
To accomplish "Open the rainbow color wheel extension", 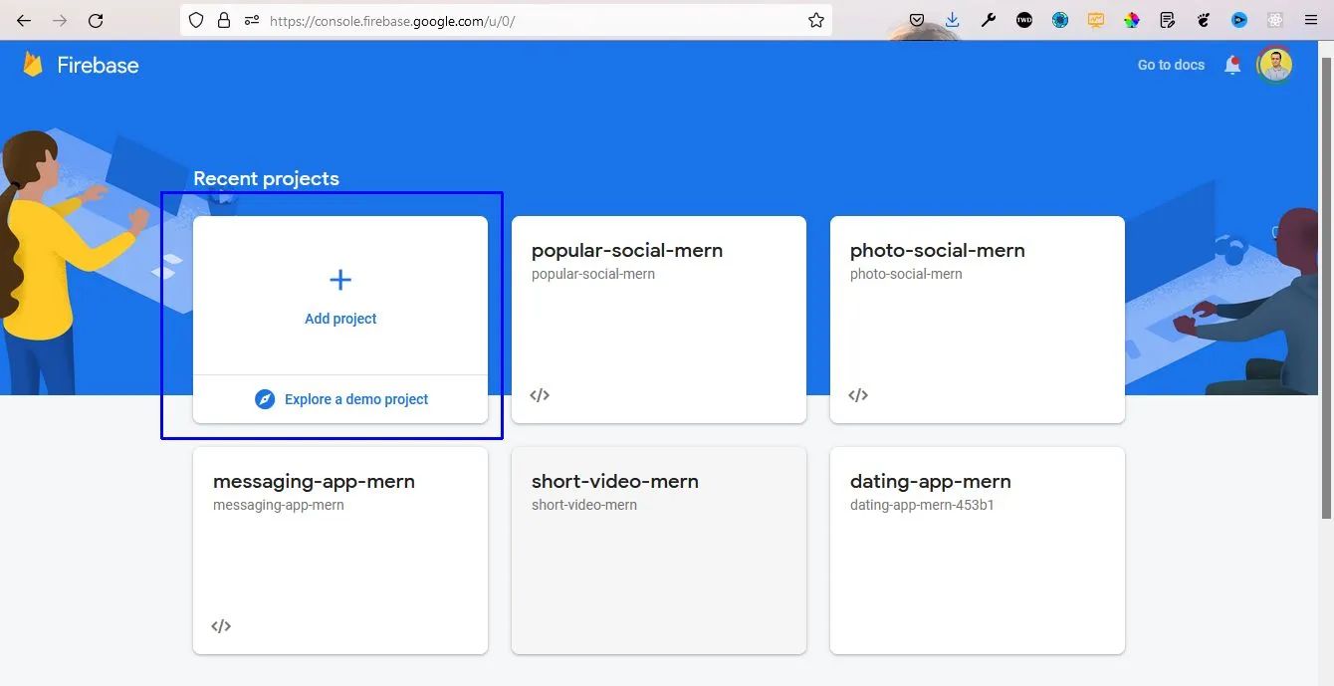I will pyautogui.click(x=1132, y=20).
